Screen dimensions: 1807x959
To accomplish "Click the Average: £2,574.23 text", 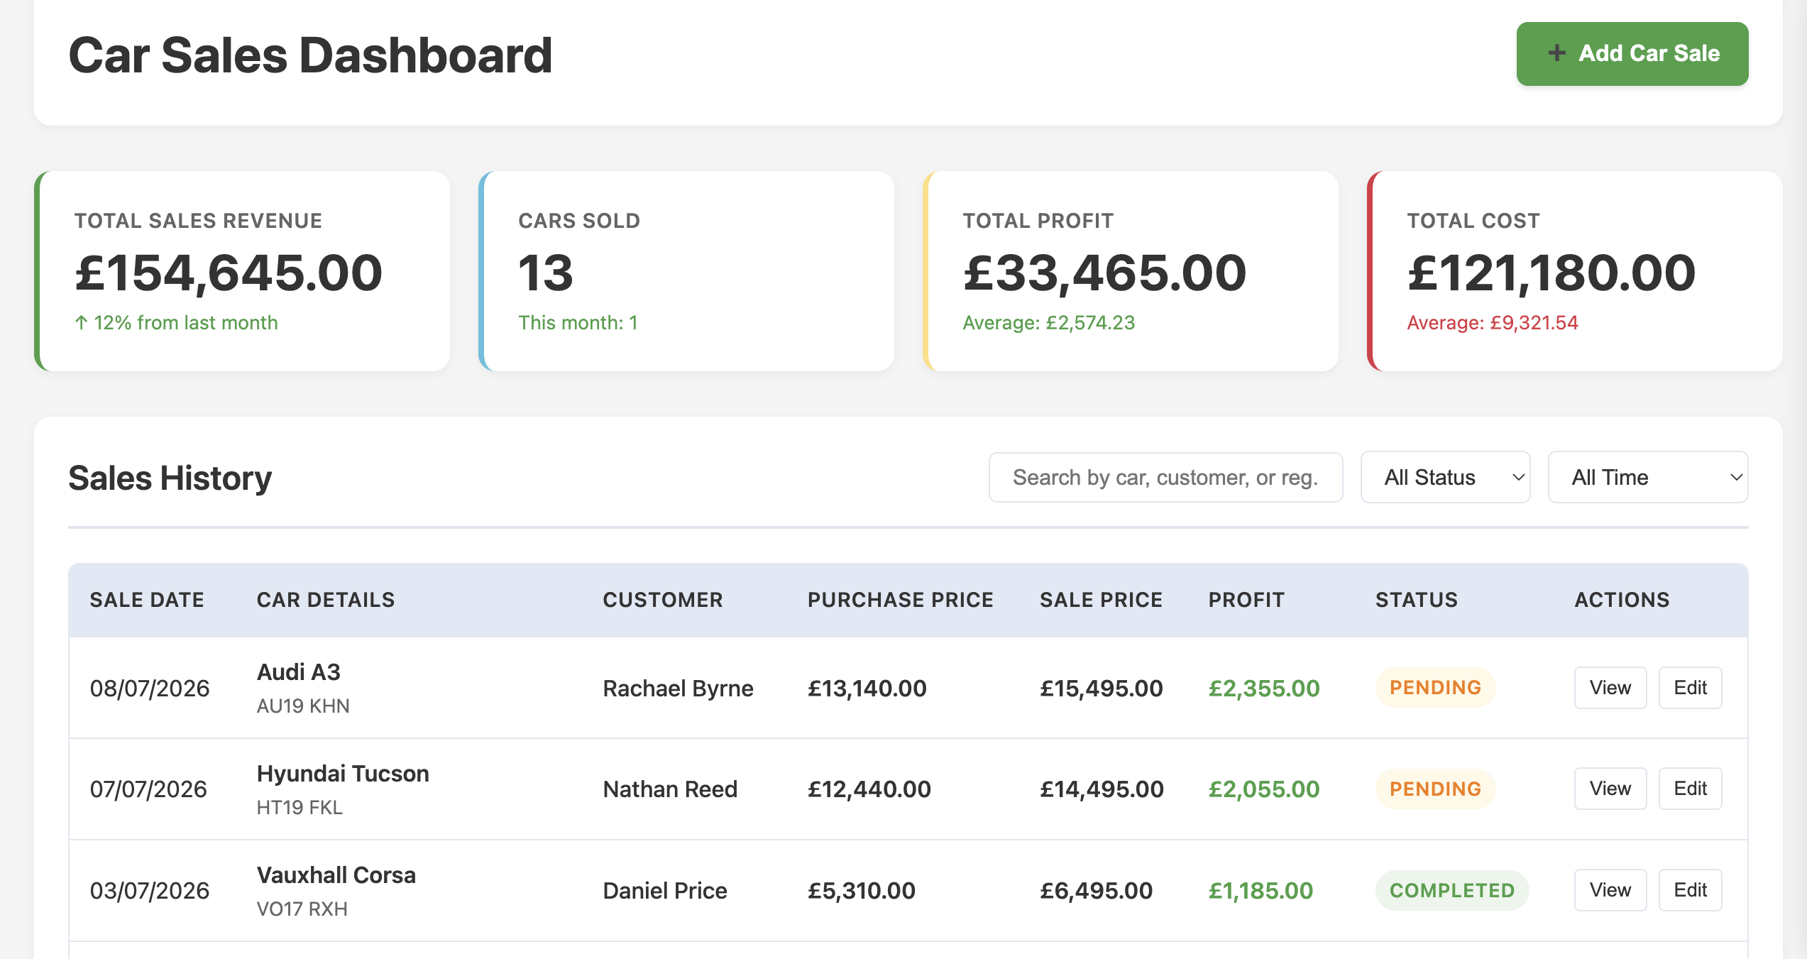I will tap(1049, 323).
